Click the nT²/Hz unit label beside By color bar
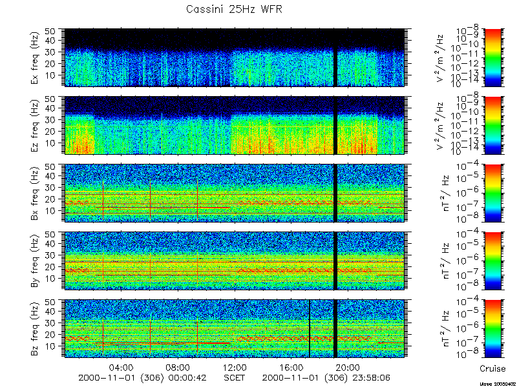The height and width of the screenshot is (387, 517). pos(445,261)
